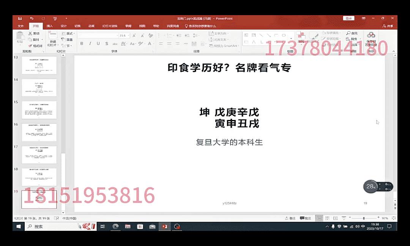Screen dimensions: 410x246
Task: Open Microsoft Edge from taskbar
Action: [x=115, y=226]
